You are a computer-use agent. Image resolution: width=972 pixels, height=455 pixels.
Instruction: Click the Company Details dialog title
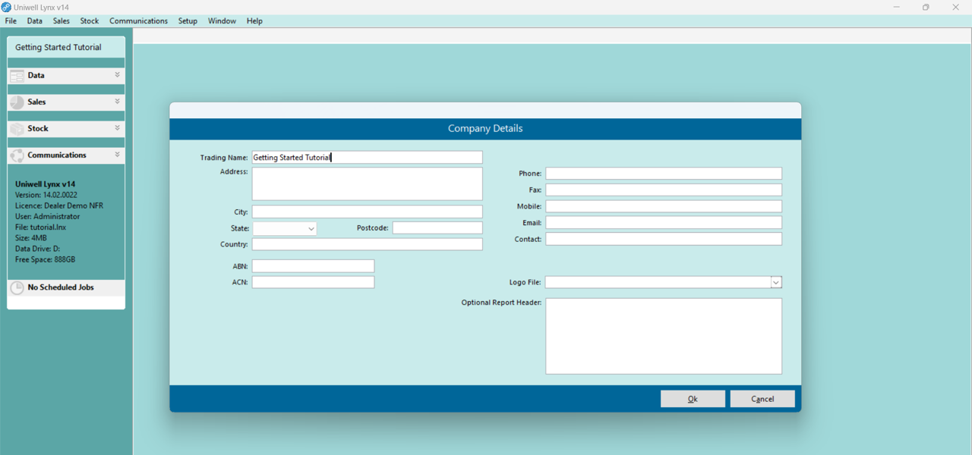485,129
